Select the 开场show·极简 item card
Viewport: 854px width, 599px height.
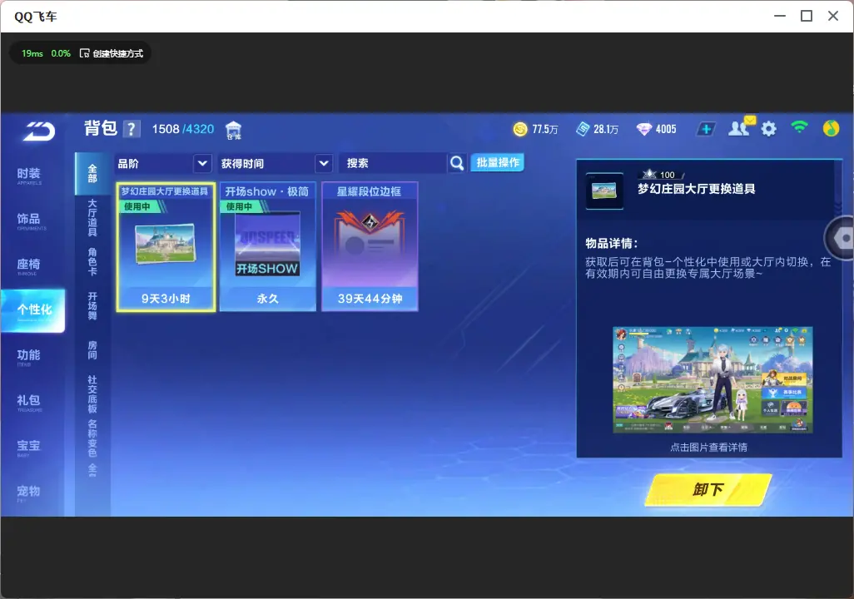coord(267,247)
